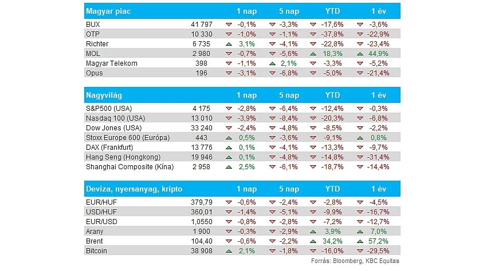
Task: Click the S&P500 (USA) value 4 175
Action: coord(201,109)
